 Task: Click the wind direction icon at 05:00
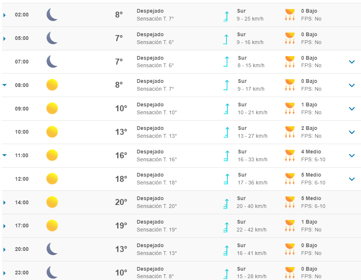[x=226, y=38]
